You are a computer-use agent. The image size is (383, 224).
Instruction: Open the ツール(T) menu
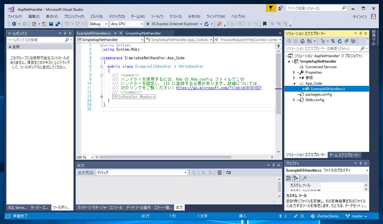pyautogui.click(x=157, y=16)
